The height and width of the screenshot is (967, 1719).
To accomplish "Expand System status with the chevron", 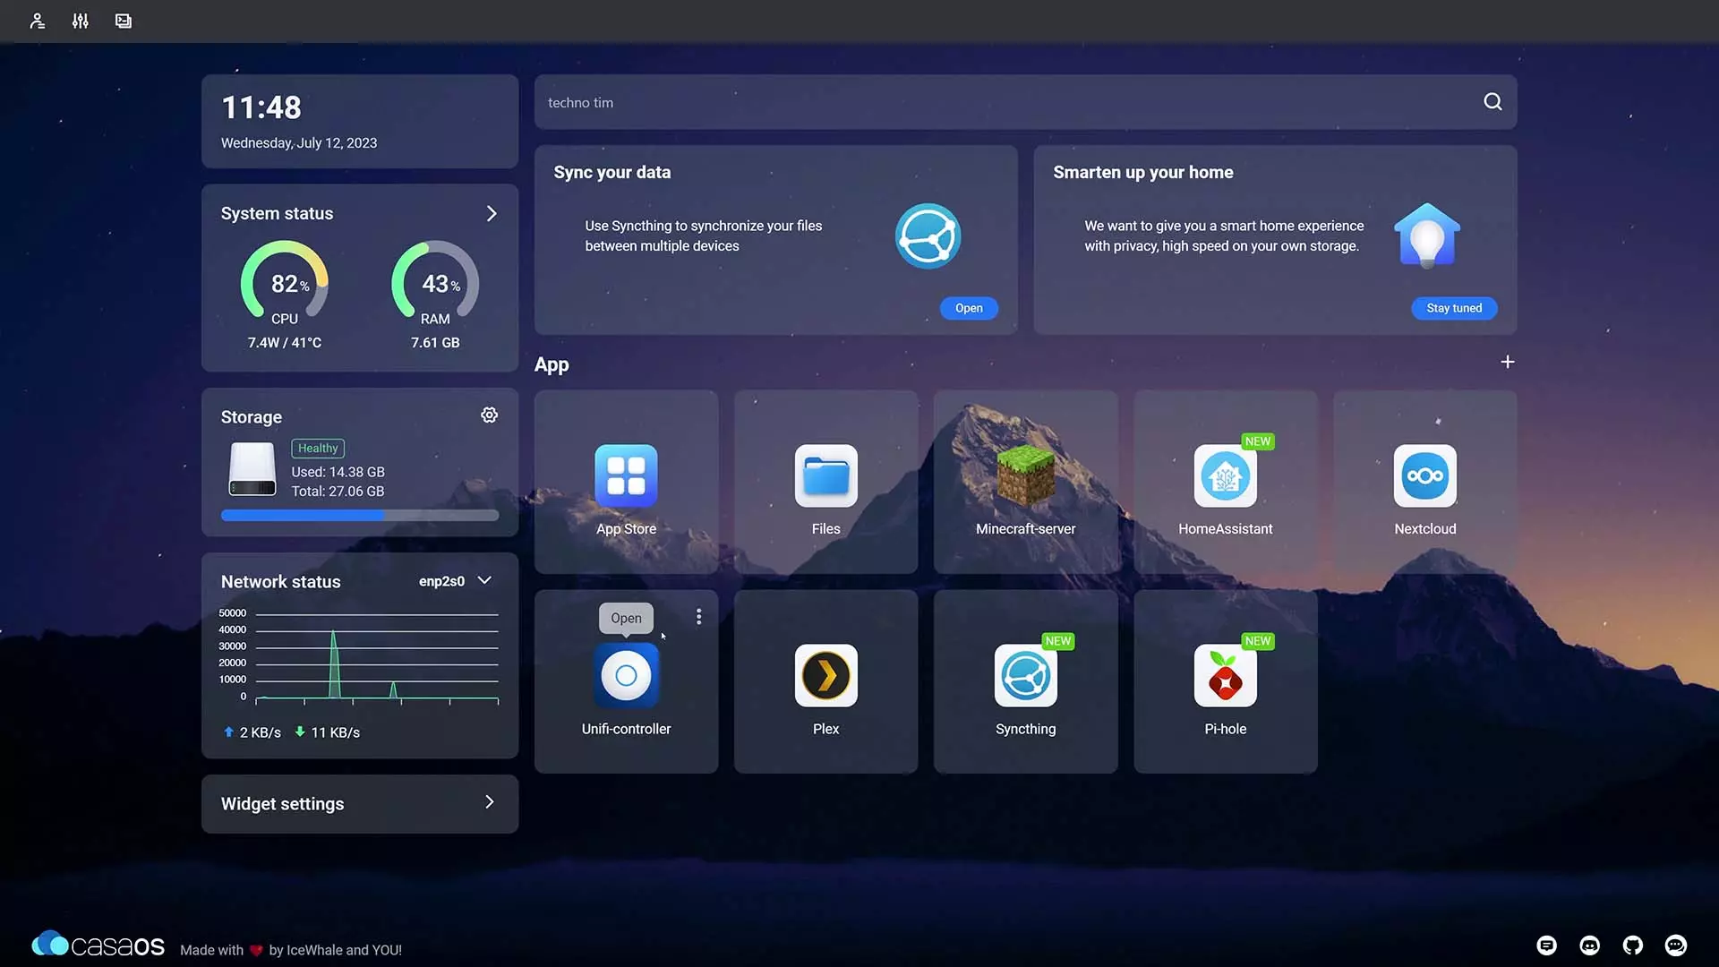I will click(x=491, y=213).
